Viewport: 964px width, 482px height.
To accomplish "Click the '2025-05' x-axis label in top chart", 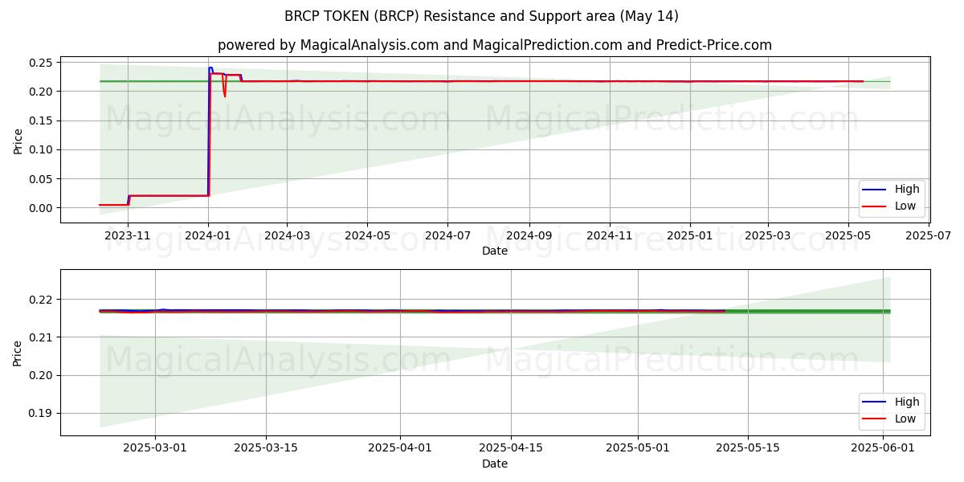I will click(x=848, y=235).
